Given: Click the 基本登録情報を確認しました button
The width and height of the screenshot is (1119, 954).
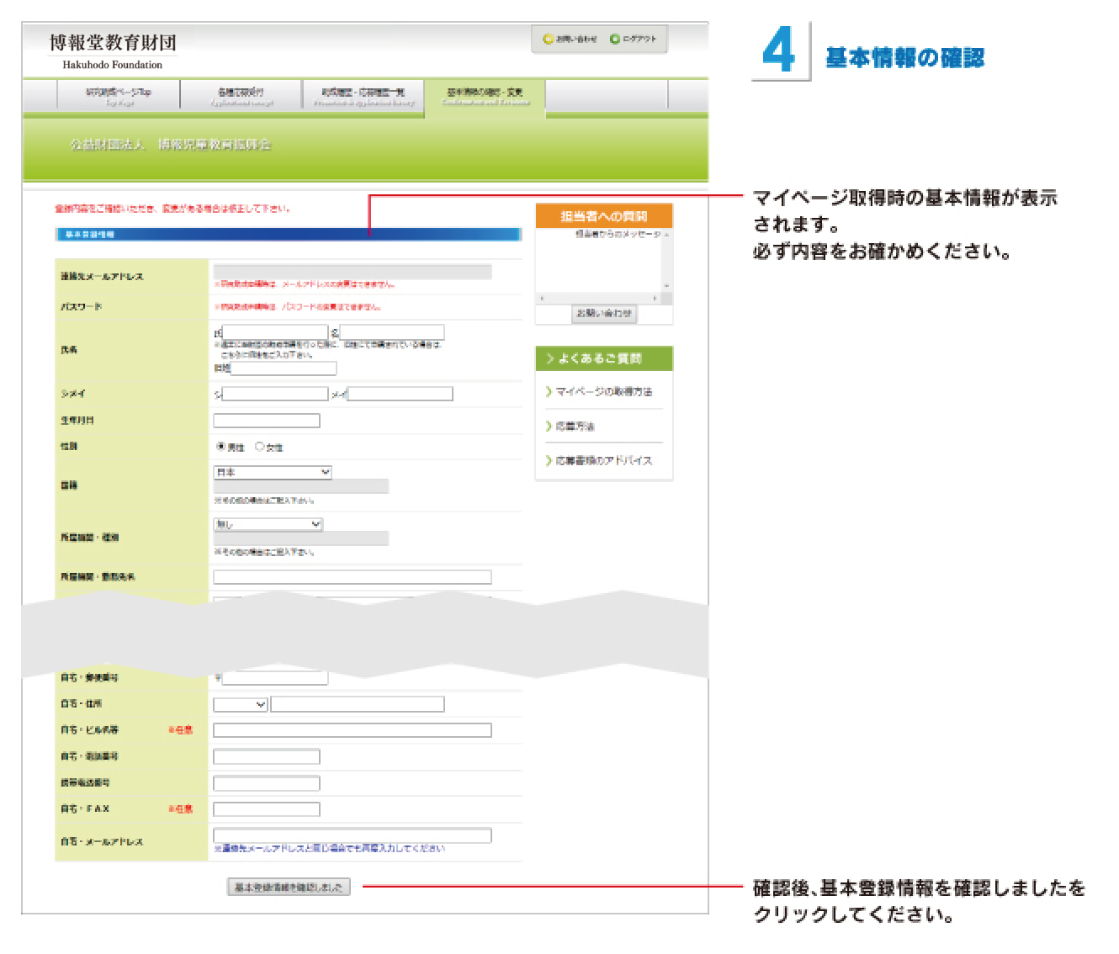Looking at the screenshot, I should [289, 887].
